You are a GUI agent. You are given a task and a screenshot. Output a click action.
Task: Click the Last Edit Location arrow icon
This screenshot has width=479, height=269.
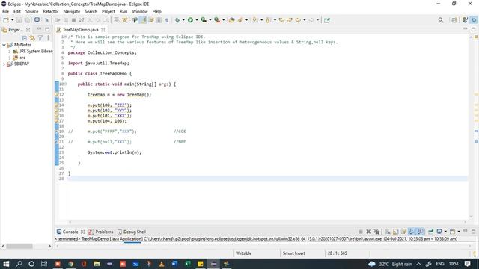pos(281,20)
